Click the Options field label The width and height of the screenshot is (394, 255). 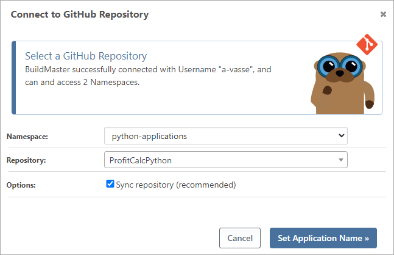click(x=22, y=185)
